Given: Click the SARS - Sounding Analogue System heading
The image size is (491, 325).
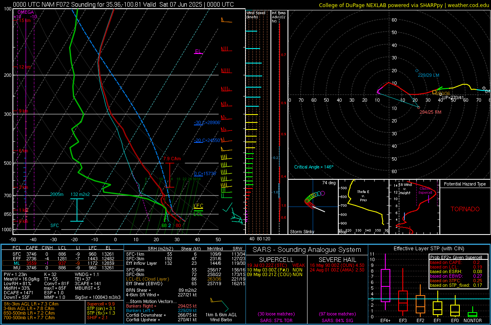Looking at the screenshot, I should [x=307, y=250].
